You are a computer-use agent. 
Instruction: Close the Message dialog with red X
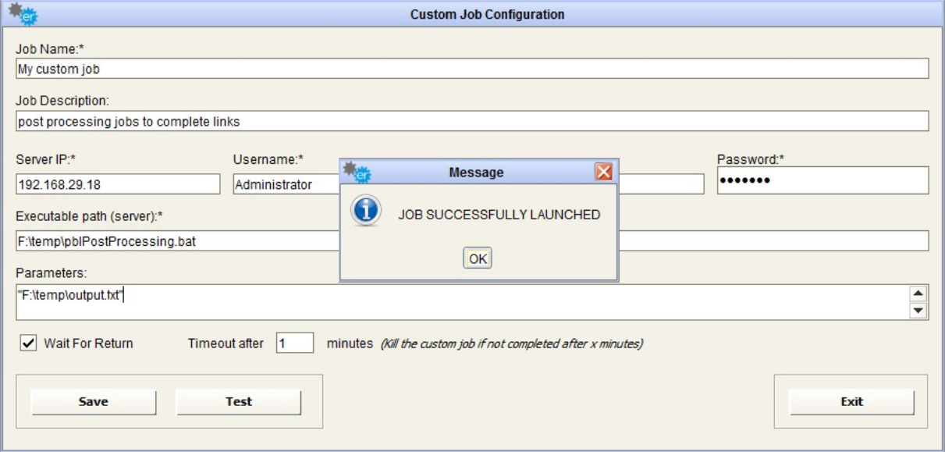[603, 172]
